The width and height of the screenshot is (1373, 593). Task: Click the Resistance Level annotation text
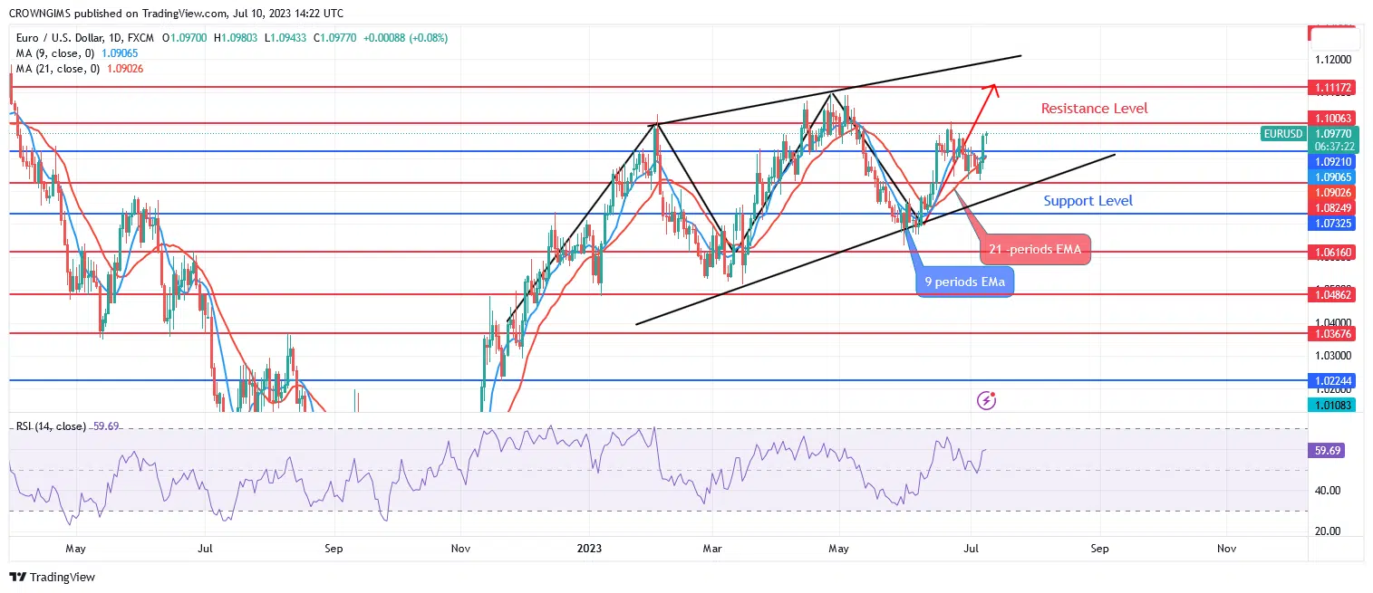point(1094,109)
